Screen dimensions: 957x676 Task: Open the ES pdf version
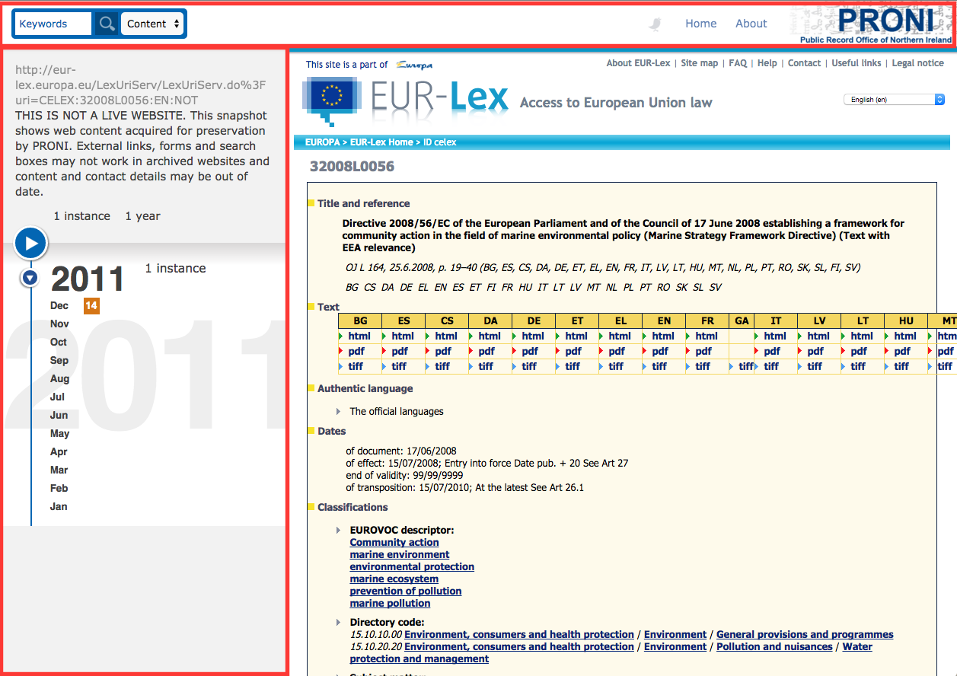(x=400, y=351)
